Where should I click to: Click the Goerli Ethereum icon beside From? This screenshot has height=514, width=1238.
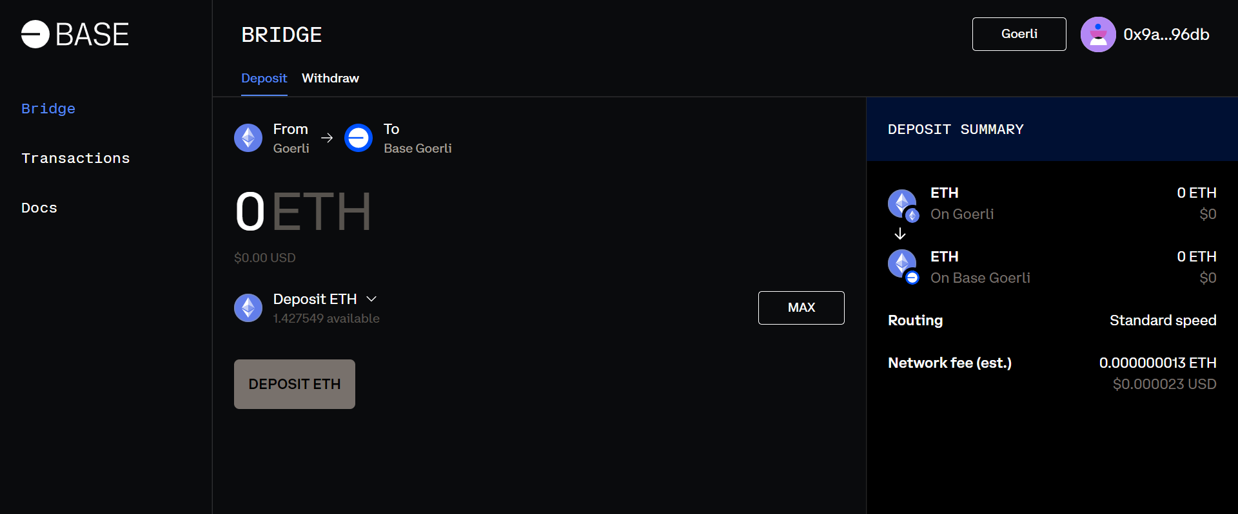coord(248,138)
